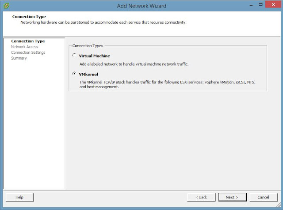Click the vSphere icon in title bar
Image resolution: width=283 pixels, height=210 pixels.
[6, 6]
